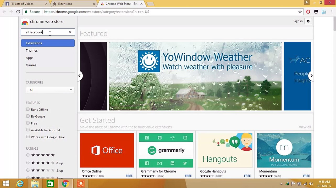The height and width of the screenshot is (188, 336).
Task: Select Extensions in the store sidebar
Action: [x=48, y=43]
